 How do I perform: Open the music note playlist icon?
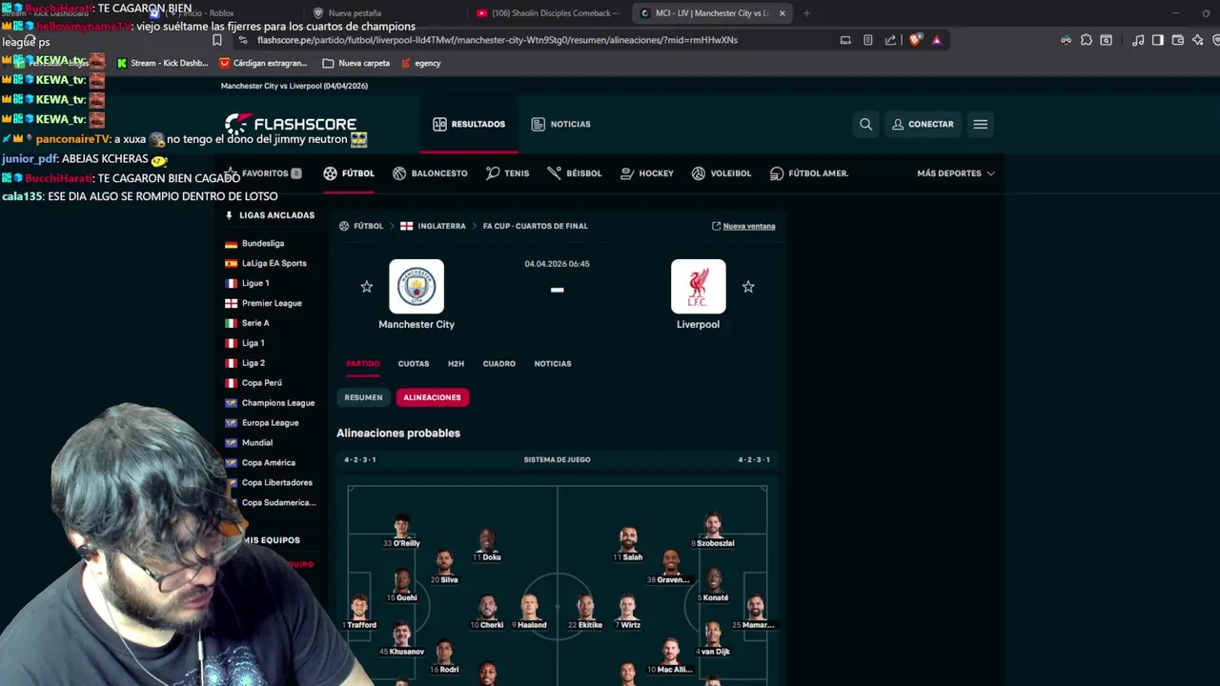click(1138, 40)
